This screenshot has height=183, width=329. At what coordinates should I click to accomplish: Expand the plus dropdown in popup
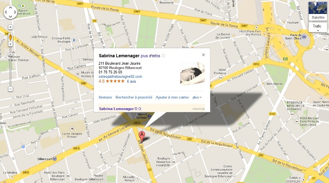(x=197, y=97)
